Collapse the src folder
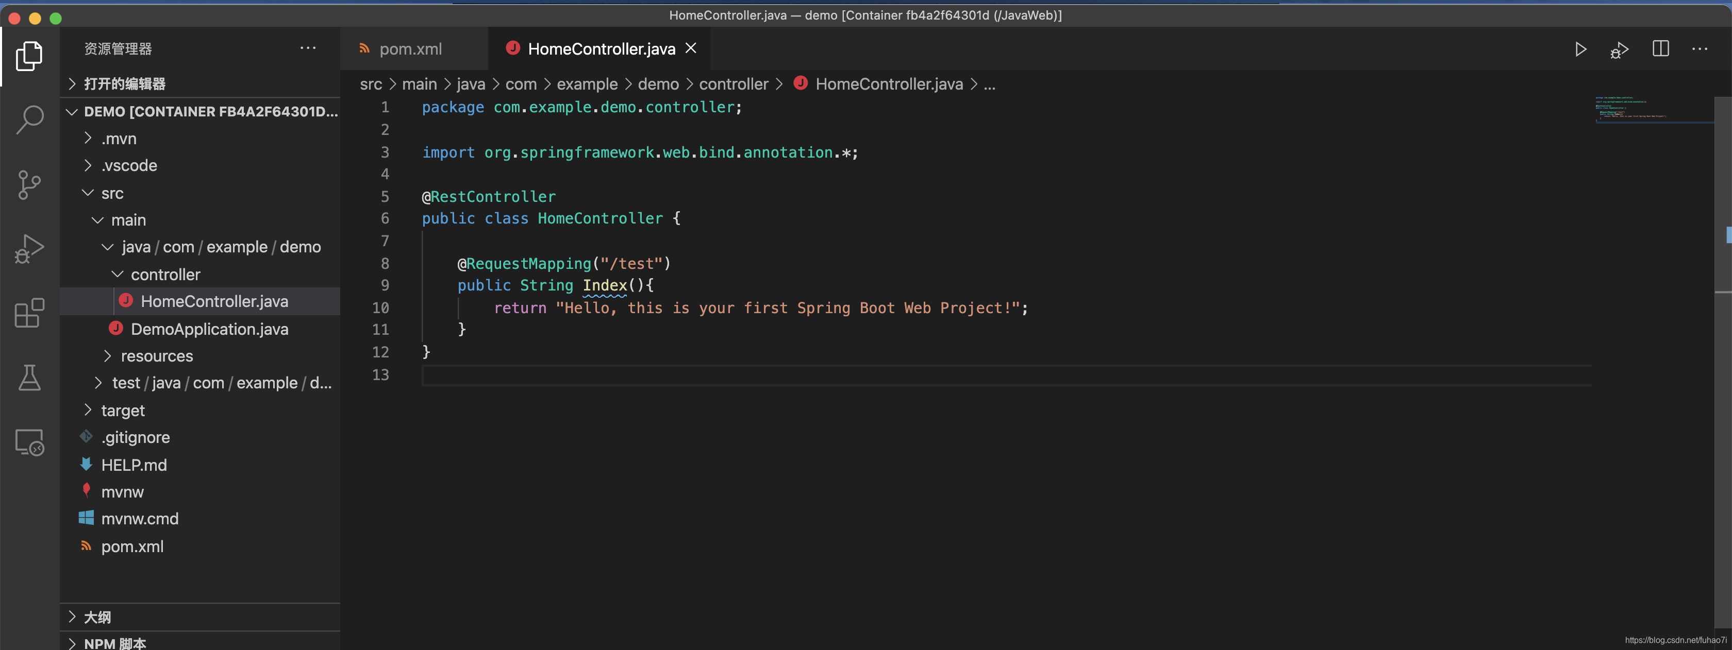Screen dimensions: 1732x650 click(x=199, y=193)
